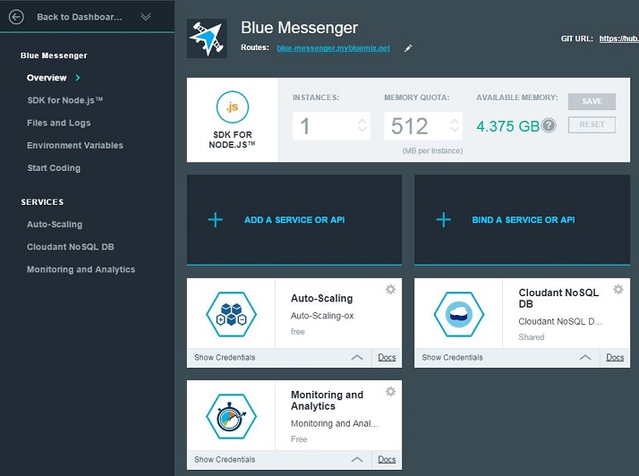Open Docs link on Cloudant NoSQL DB card
Screen dimensions: 639x476
click(x=615, y=357)
